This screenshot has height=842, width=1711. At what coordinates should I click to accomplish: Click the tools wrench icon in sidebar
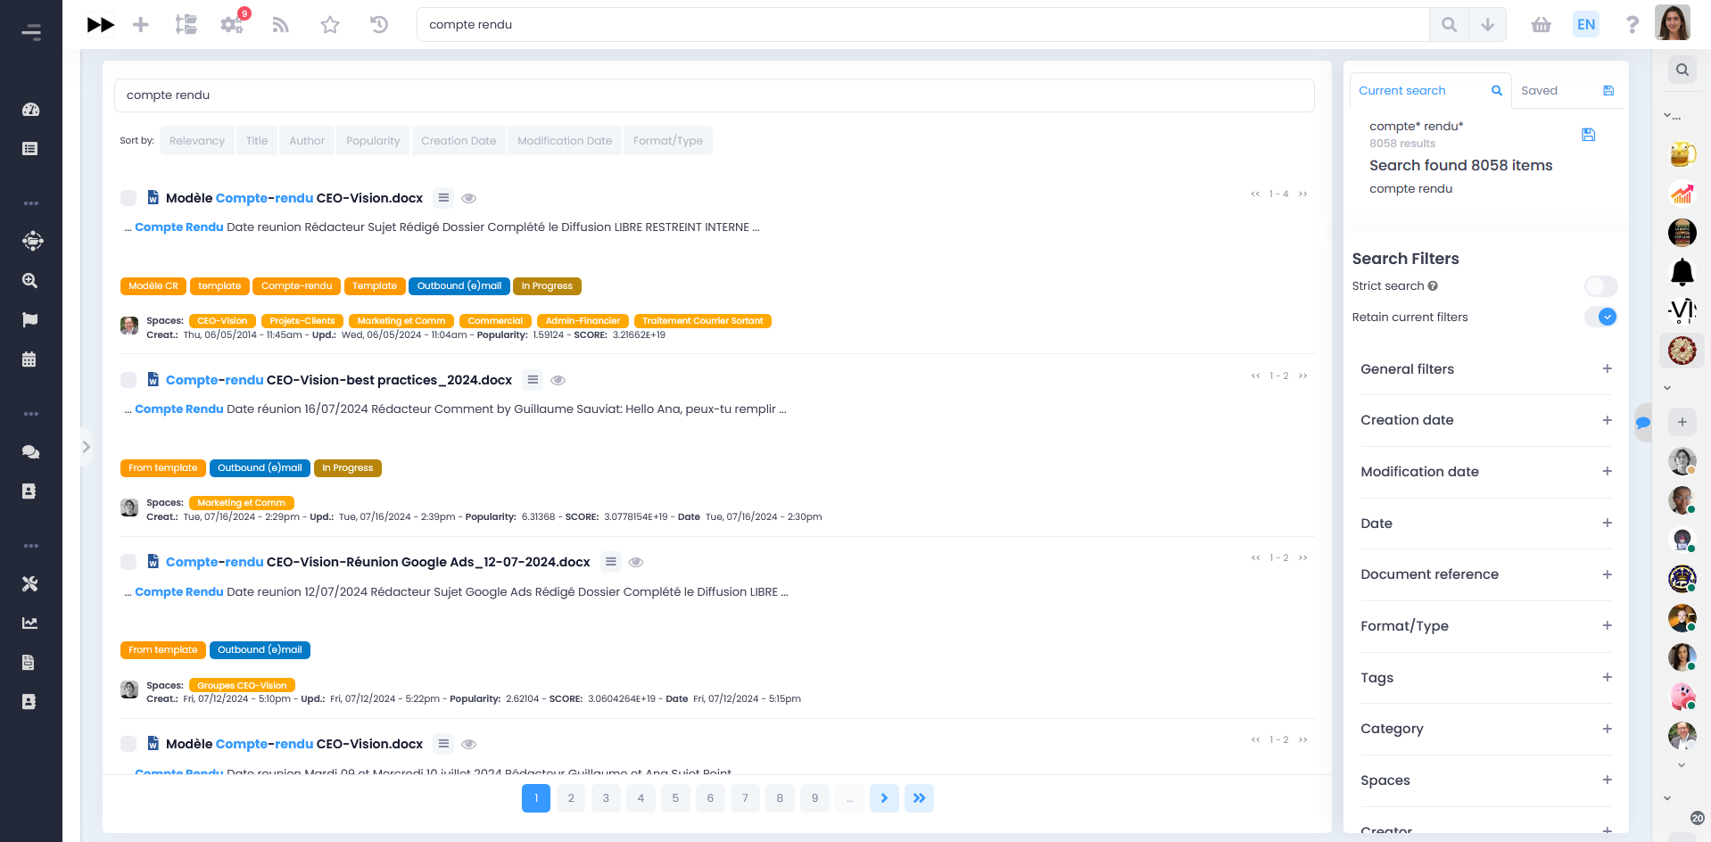click(x=30, y=583)
